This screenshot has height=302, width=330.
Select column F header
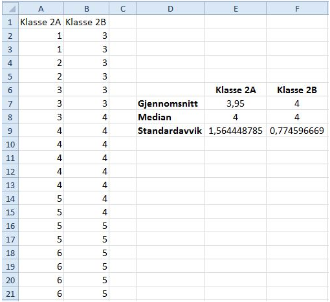297,8
